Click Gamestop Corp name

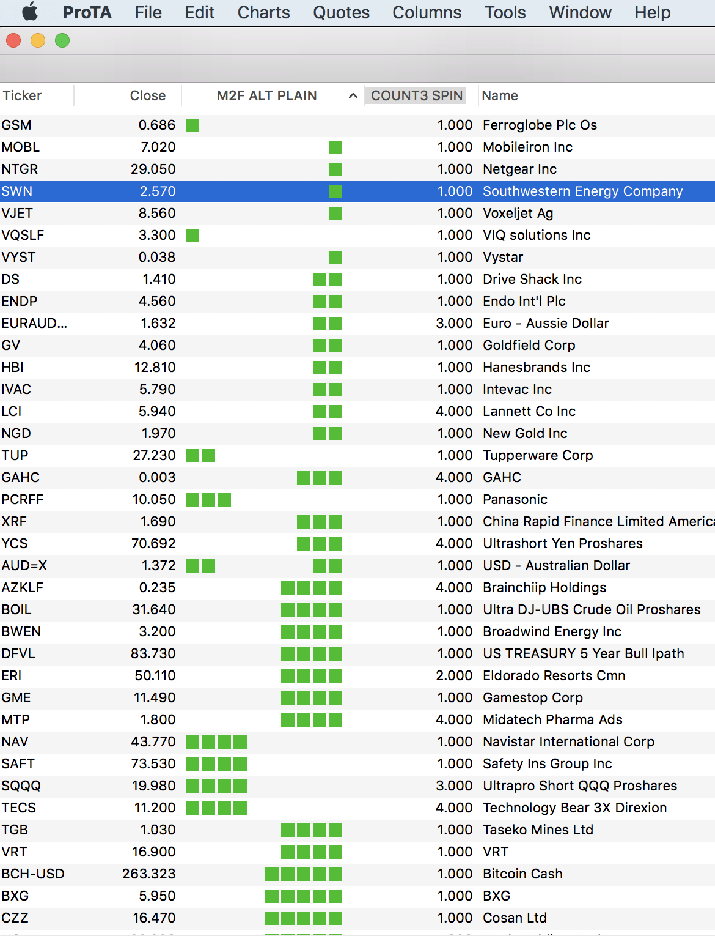click(x=533, y=698)
